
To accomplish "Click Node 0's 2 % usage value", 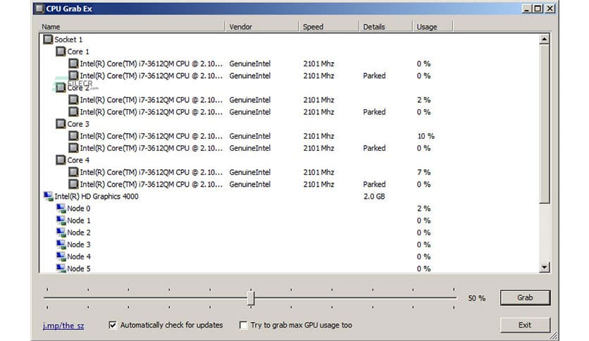I will pos(423,209).
